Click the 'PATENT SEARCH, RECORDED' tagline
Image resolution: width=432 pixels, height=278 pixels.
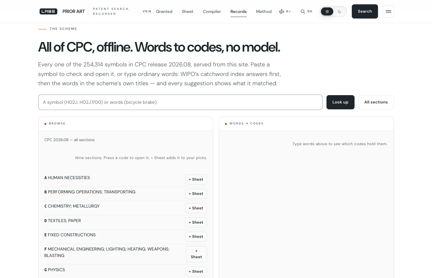tap(112, 11)
